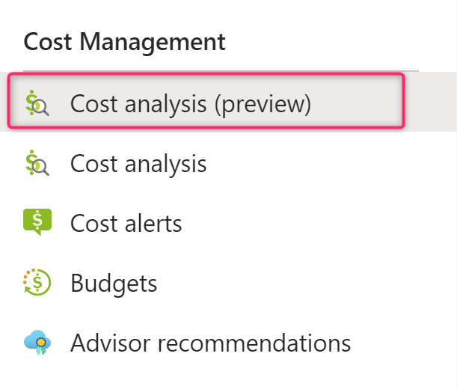This screenshot has height=389, width=457.
Task: Go to the Budgets page
Action: tap(114, 284)
